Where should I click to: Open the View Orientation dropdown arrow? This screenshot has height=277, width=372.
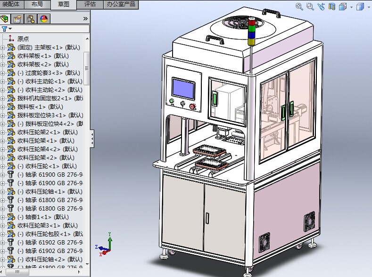tap(351, 7)
